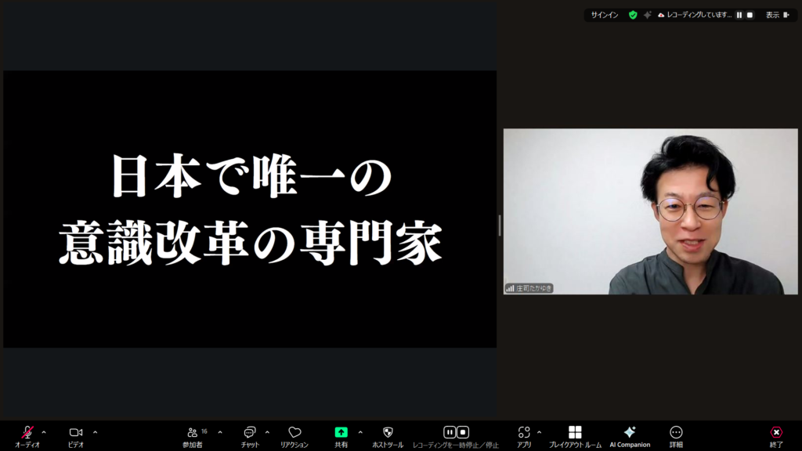The image size is (802, 451).
Task: Pause recording in the bottom toolbar
Action: pos(450,432)
